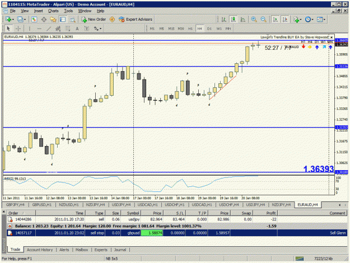Select the horizontal line drawing tool
This screenshot has height=263, width=350.
(x=39, y=29)
